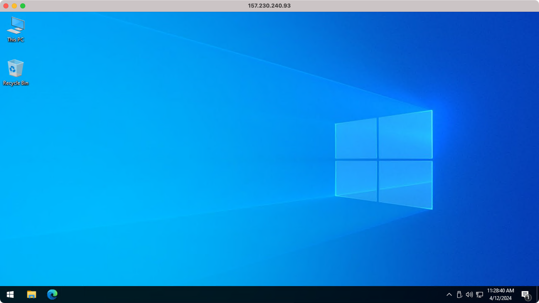Click the Safely Remove Hardware USB tray icon
Image resolution: width=539 pixels, height=303 pixels.
pos(460,295)
